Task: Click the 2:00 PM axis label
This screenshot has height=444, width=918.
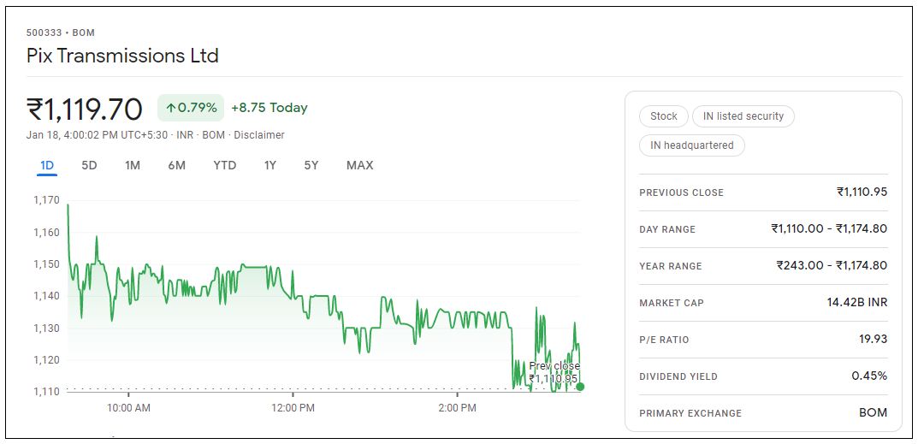Action: [457, 408]
